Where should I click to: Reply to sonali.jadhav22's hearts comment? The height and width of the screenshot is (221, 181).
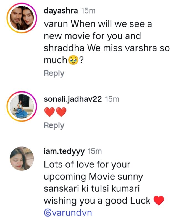pyautogui.click(x=54, y=126)
